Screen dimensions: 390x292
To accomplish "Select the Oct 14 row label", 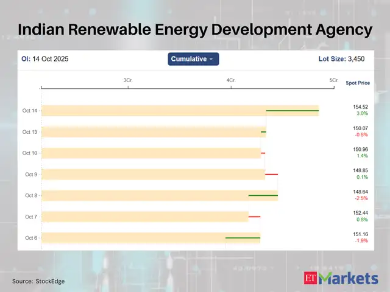I will click(x=30, y=111).
